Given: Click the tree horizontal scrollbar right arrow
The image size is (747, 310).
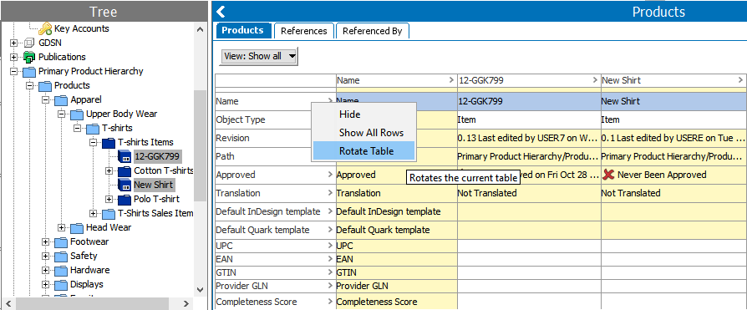Looking at the screenshot, I should pos(186,304).
